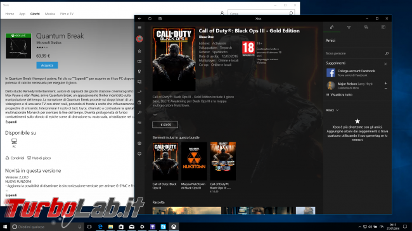The image size is (412, 231).
Task: Switch to Messages tab in Xbox right panel
Action: coord(366,27)
